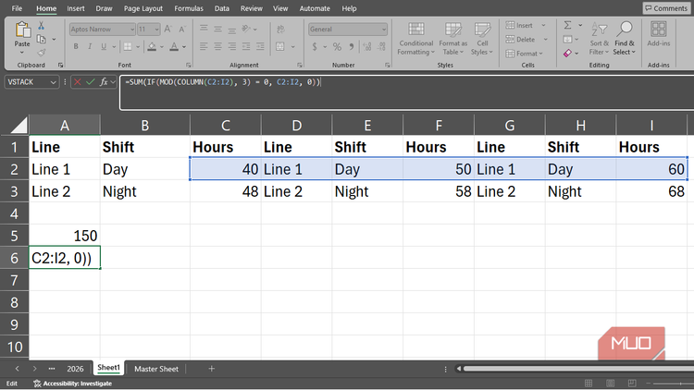This screenshot has width=694, height=390.
Task: Toggle Center horizontal alignment
Action: coord(217,46)
